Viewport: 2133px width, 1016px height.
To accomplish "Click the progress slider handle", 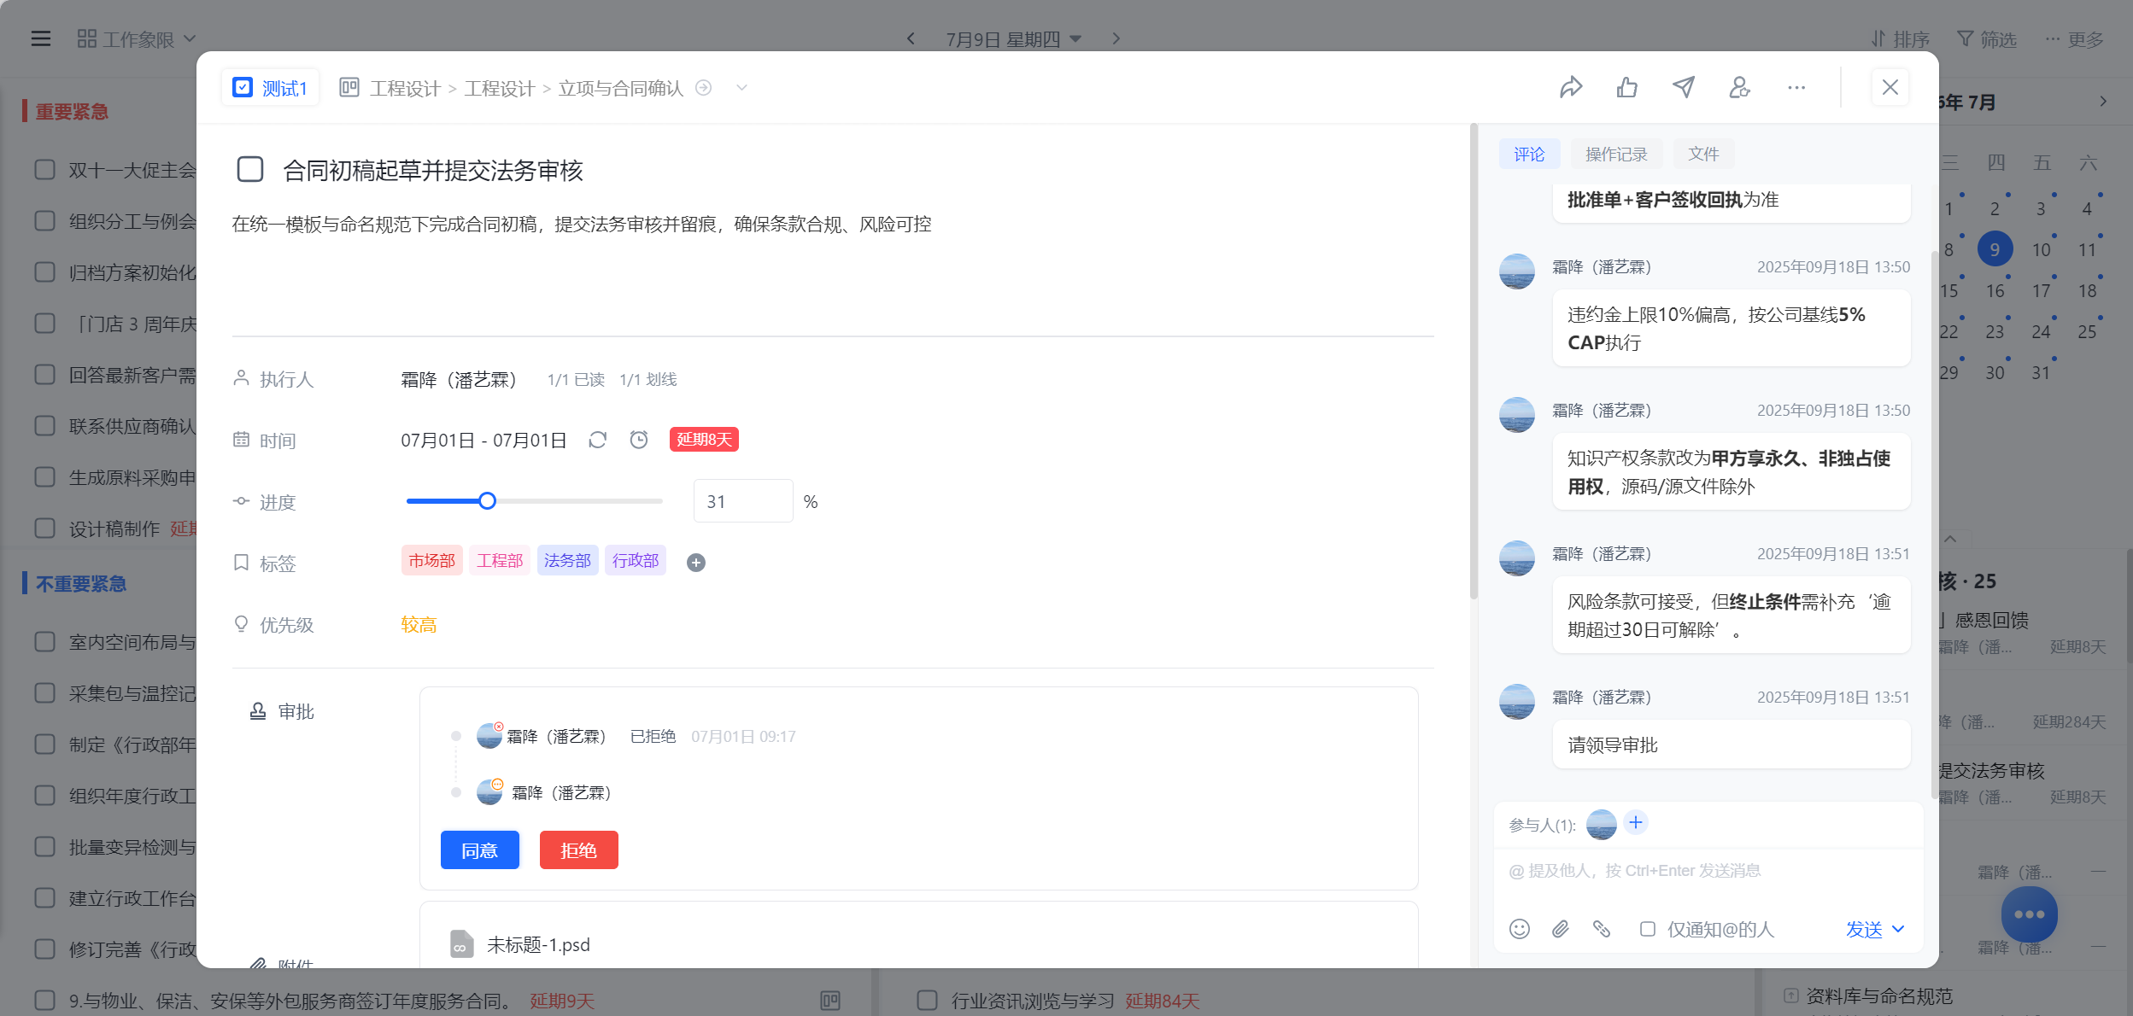I will point(487,501).
